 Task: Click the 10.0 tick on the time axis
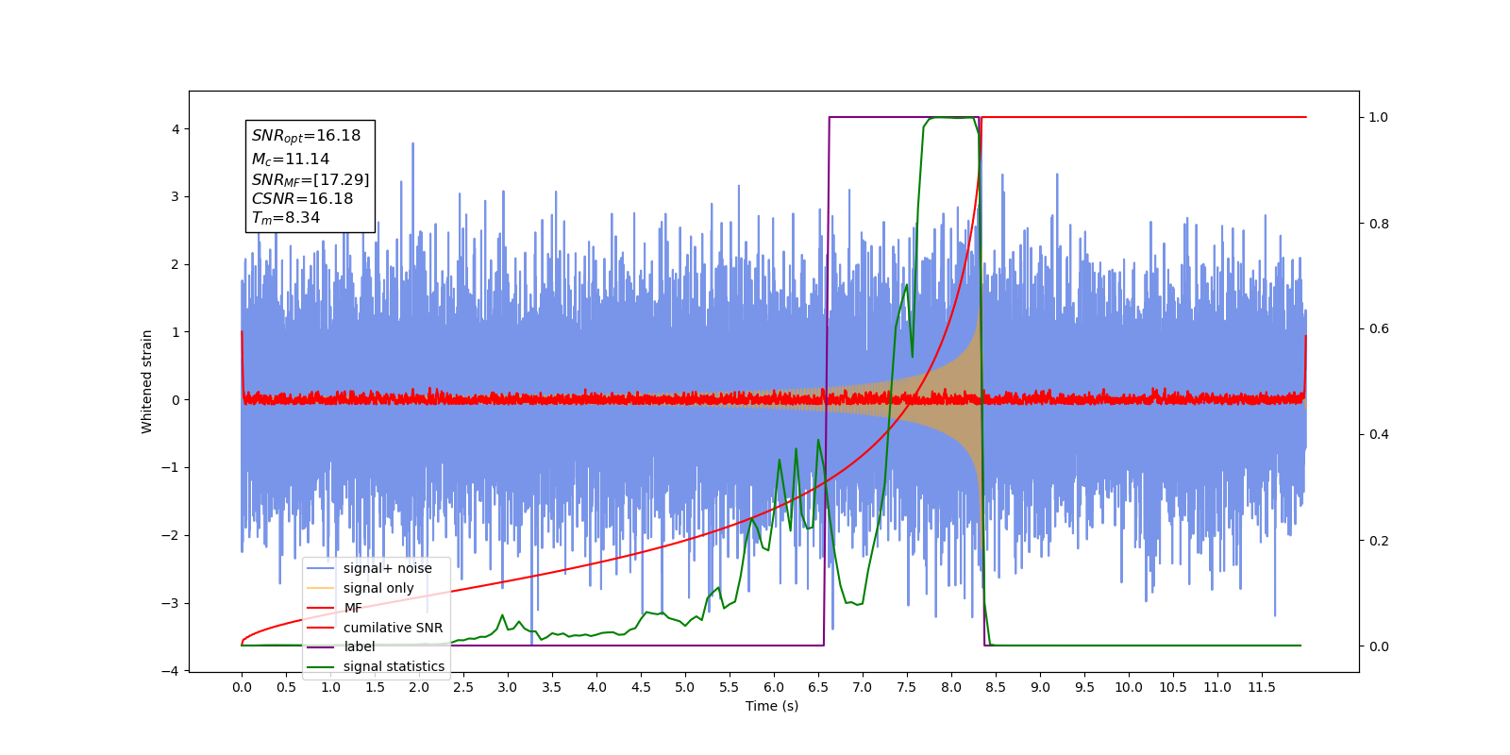1129,687
